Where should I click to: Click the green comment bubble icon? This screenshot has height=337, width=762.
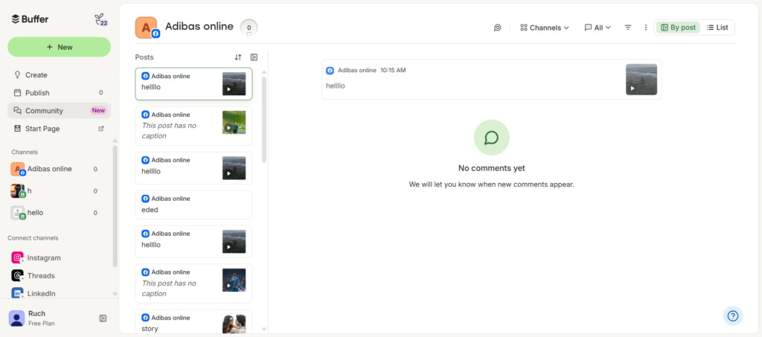click(x=491, y=138)
